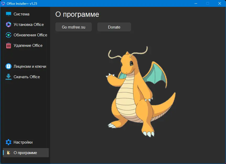Open the Лицензии и ключи section
226x164 pixels.
(x=28, y=66)
